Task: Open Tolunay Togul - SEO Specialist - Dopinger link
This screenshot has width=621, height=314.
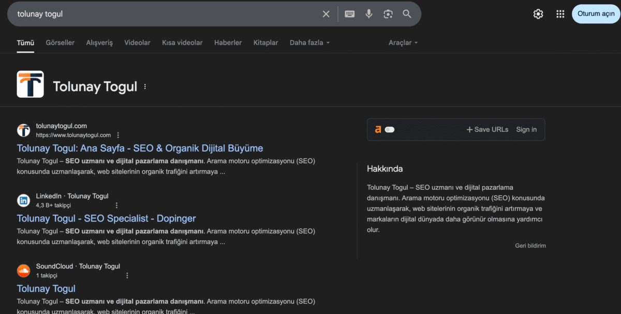Action: (x=106, y=218)
